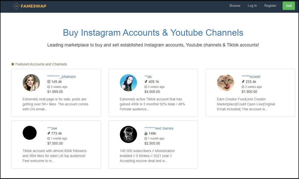Screen dimensions: 299x179
Task: Open the _johanson account listing link
Action: point(61,77)
